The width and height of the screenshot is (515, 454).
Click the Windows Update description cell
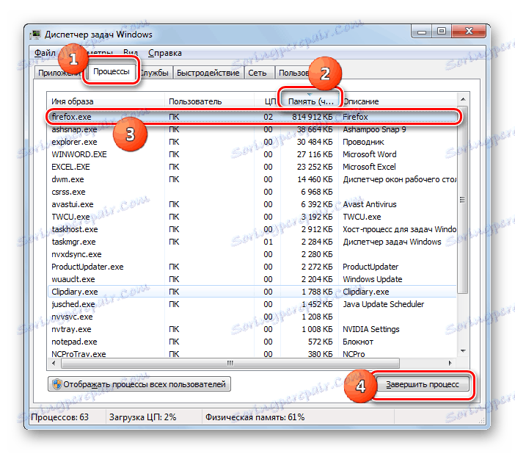[x=373, y=279]
